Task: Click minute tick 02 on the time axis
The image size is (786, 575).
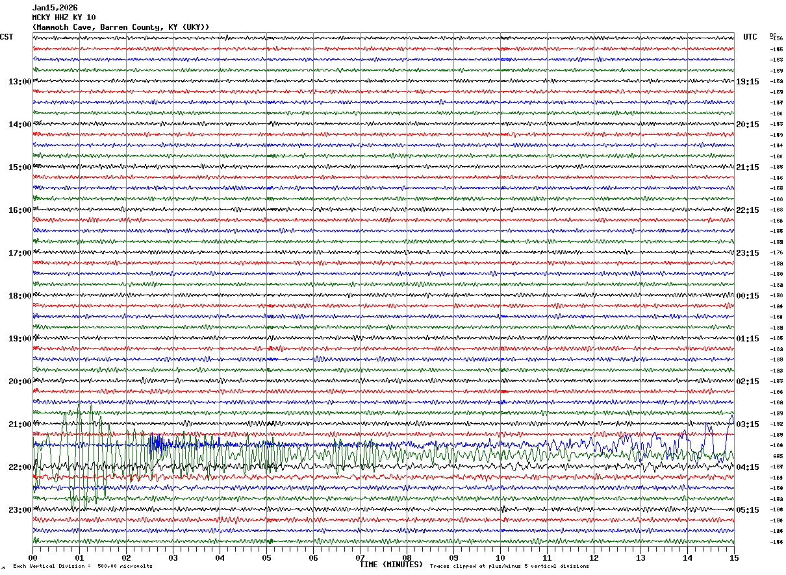Action: coord(126,557)
